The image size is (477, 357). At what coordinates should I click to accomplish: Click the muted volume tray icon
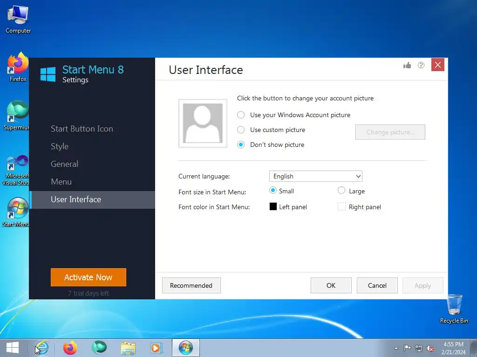pos(430,348)
